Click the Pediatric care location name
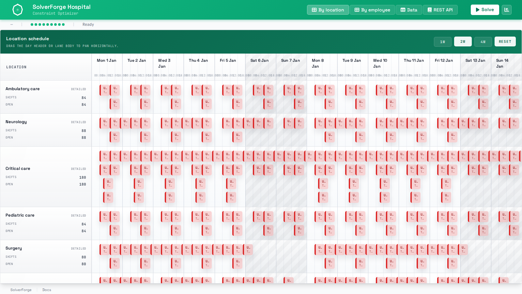Screen dimensions: 522x294 coord(20,215)
